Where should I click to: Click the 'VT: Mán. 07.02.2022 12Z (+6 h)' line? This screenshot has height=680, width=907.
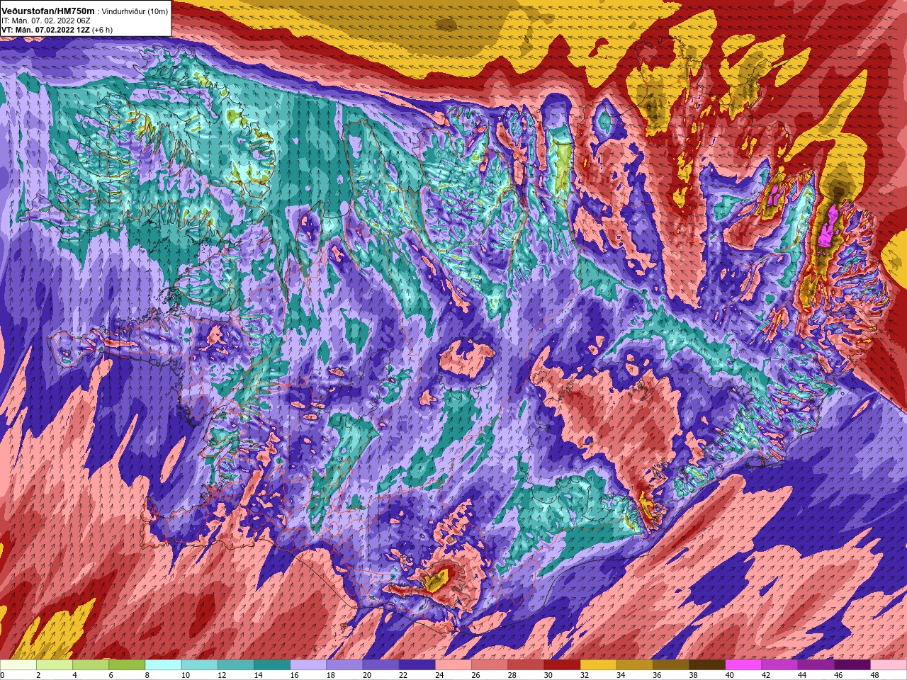(x=57, y=30)
